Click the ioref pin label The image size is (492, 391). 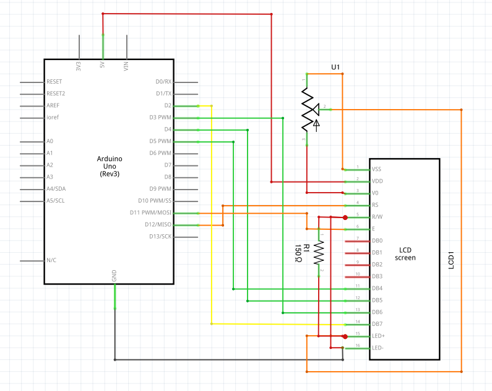[53, 117]
